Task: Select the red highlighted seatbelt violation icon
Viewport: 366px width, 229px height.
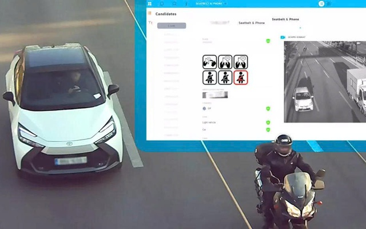Action: 241,77
